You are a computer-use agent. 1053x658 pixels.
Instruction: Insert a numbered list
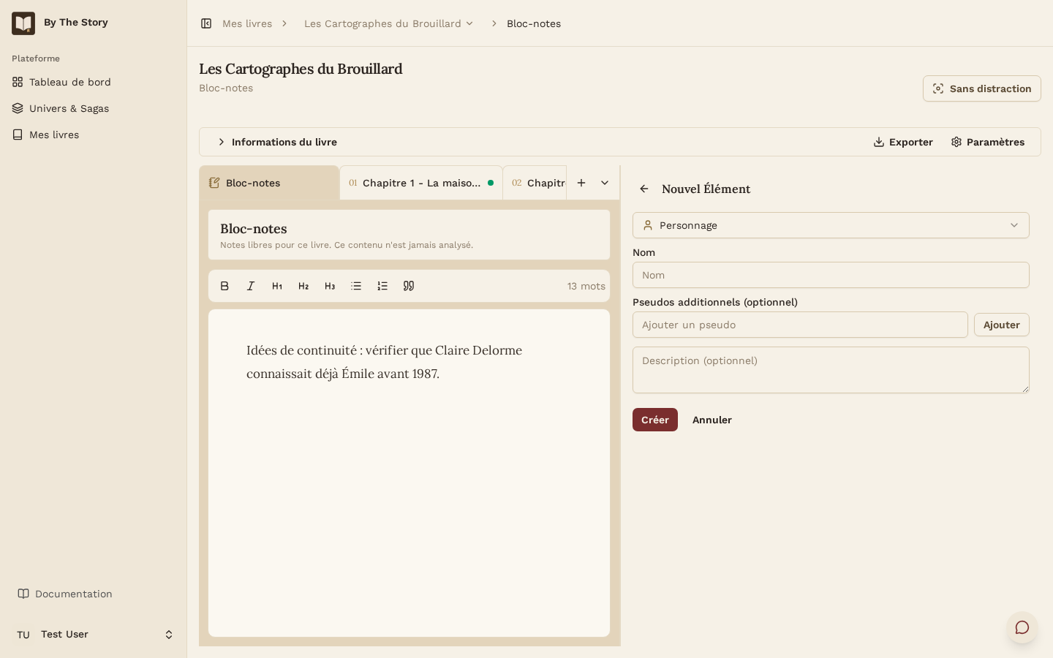click(382, 286)
